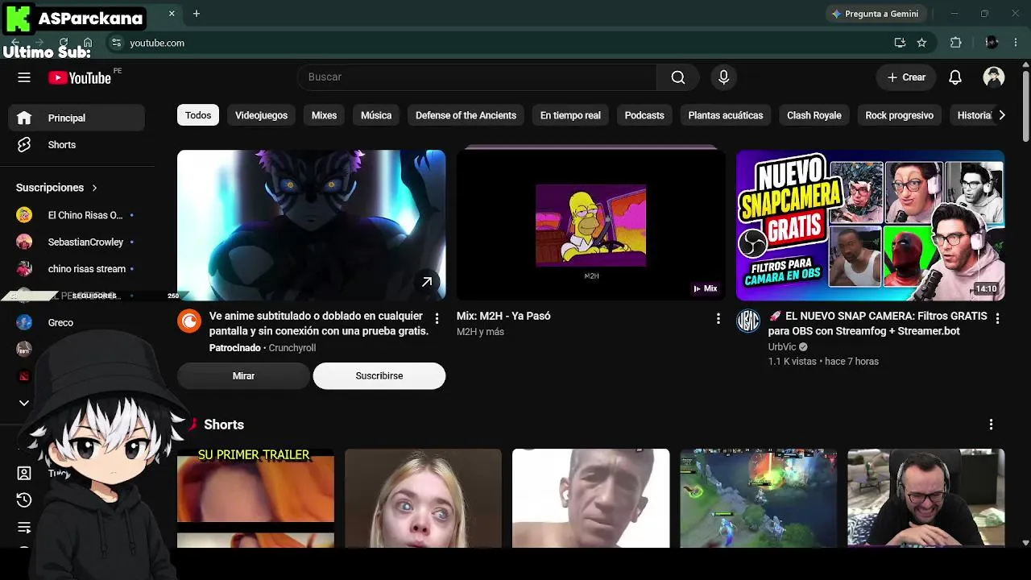Viewport: 1031px width, 580px height.
Task: Filter by Música chip
Action: [x=376, y=115]
